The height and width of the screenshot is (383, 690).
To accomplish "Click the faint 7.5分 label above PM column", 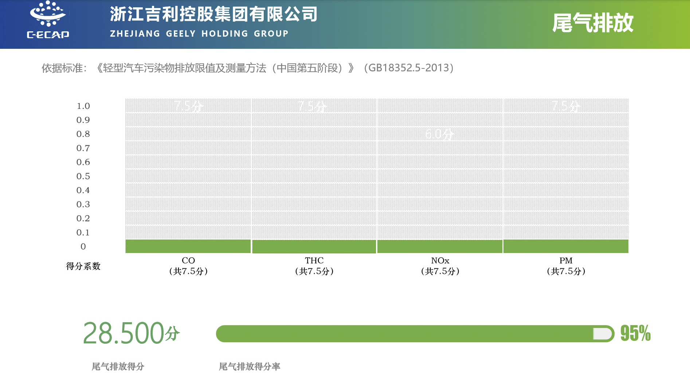I will click(x=566, y=106).
